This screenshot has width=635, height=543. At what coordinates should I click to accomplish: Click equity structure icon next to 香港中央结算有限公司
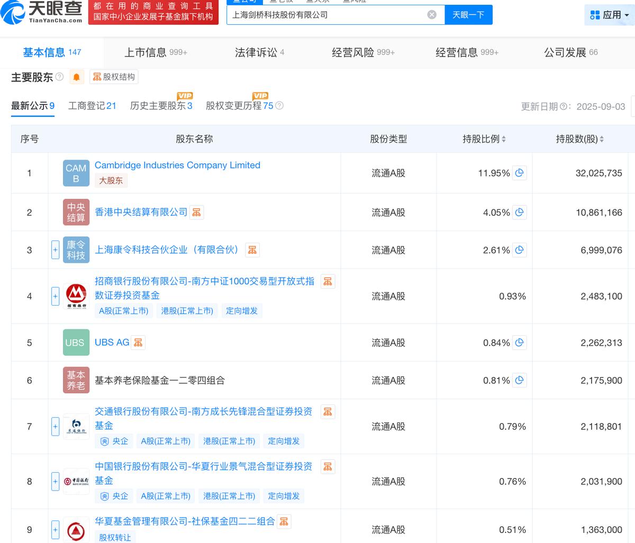[x=197, y=212]
